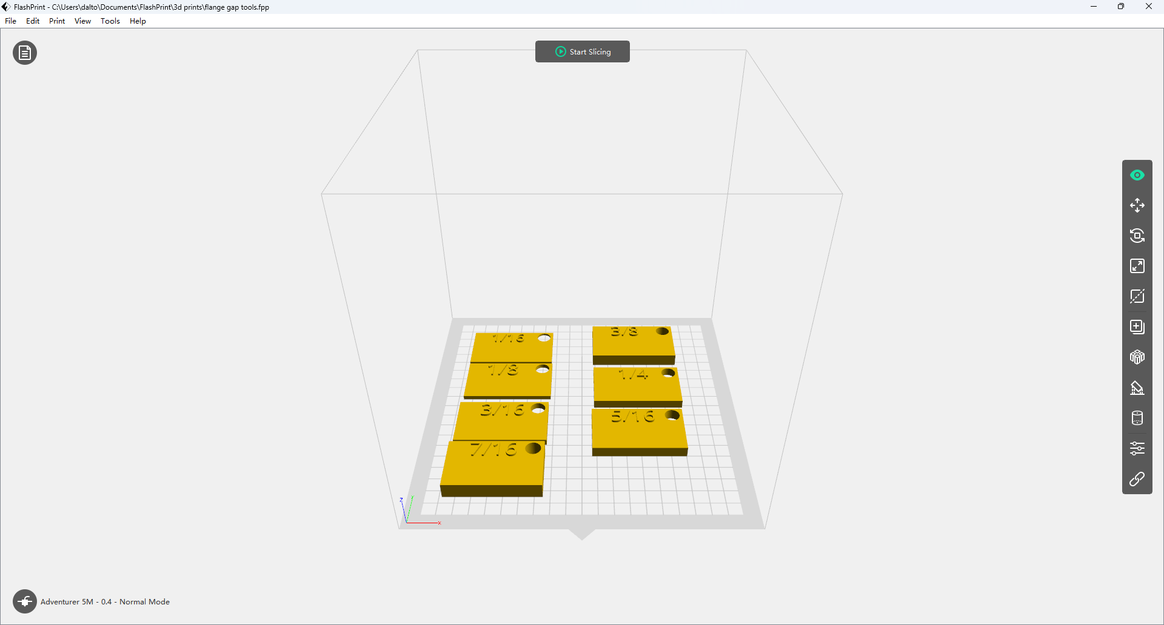
Task: Select the 5/16 gauge model
Action: tap(640, 432)
